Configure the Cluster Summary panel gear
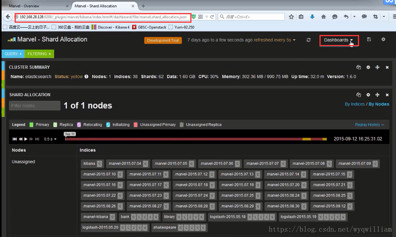This screenshot has height=237, width=396. (x=368, y=67)
